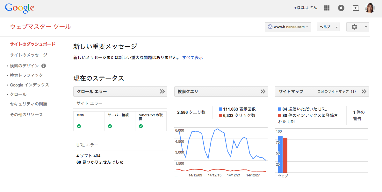Click the blue 送信いただいた URL swatch
The width and height of the screenshot is (382, 192).
click(280, 109)
